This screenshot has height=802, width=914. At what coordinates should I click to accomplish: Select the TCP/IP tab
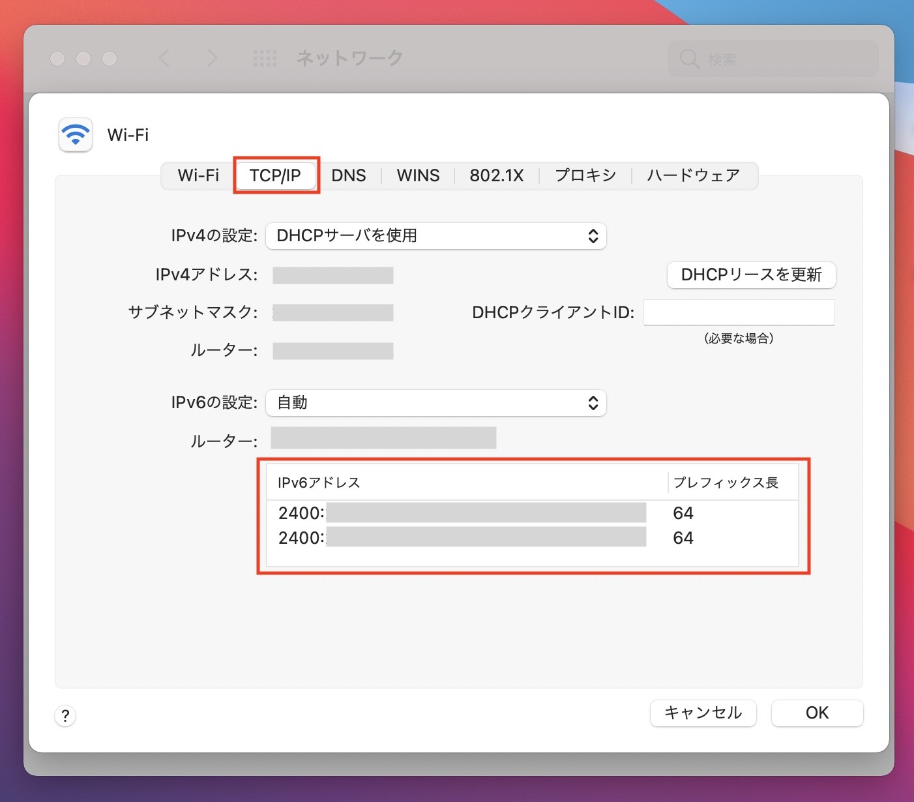point(275,175)
